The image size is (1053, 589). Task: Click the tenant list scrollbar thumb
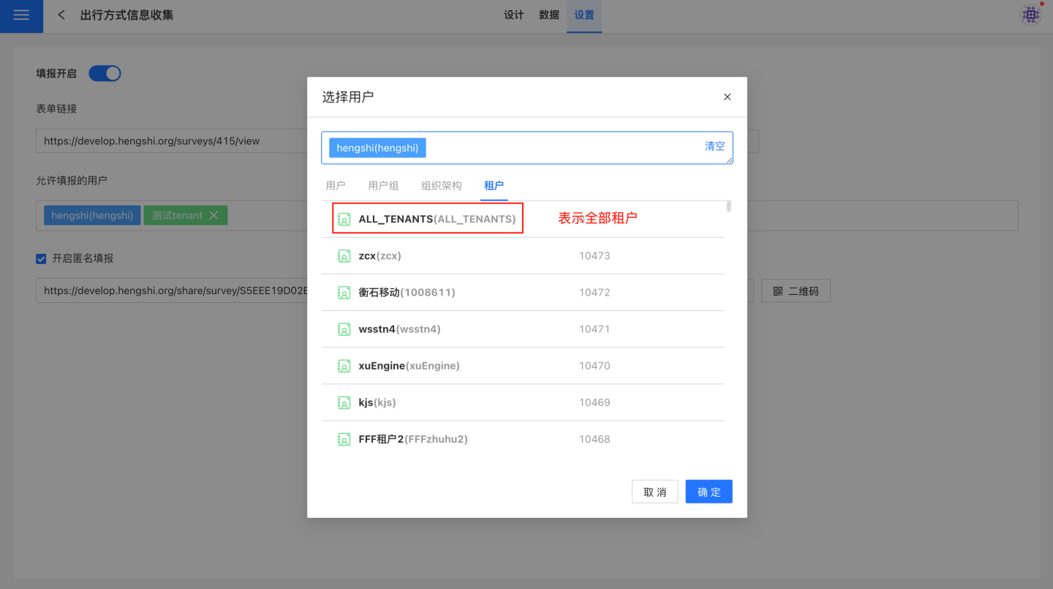728,206
